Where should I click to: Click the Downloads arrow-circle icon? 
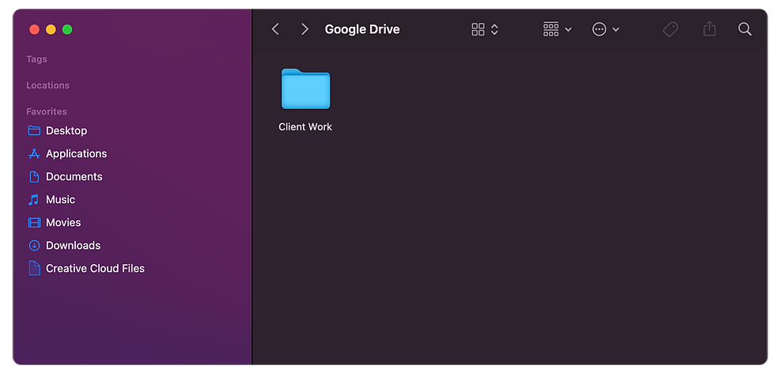(34, 246)
